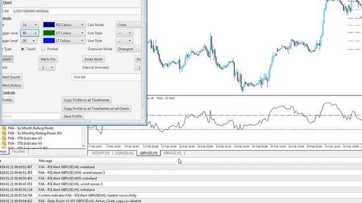The width and height of the screenshot is (362, 203).
Task: Click the Save Profile button
Action: pos(73,116)
